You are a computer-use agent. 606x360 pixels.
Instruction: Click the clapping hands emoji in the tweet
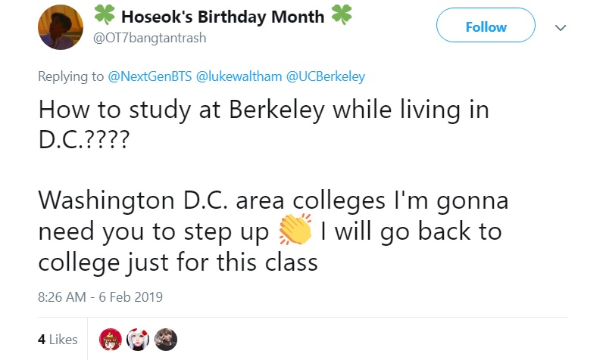pyautogui.click(x=295, y=229)
